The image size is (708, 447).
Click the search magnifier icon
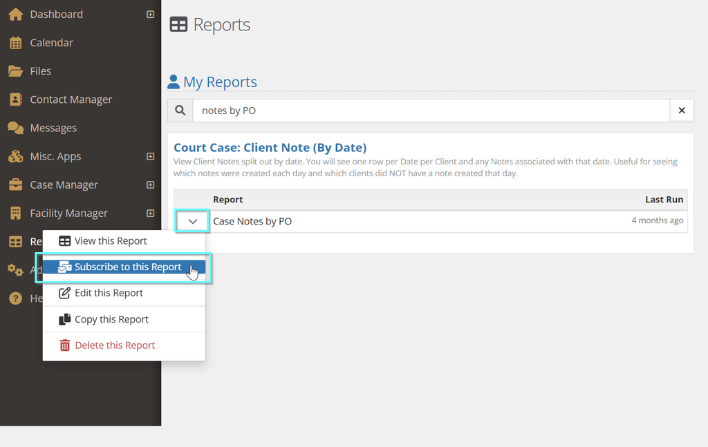pos(180,111)
